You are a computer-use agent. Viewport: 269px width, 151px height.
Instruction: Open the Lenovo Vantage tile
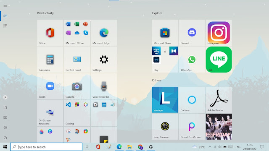[165, 100]
